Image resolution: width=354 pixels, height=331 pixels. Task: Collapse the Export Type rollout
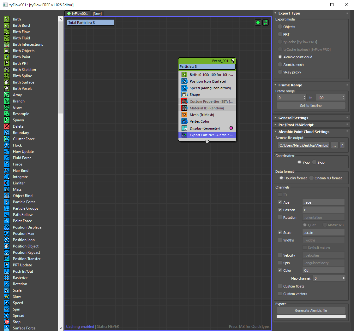pyautogui.click(x=275, y=13)
